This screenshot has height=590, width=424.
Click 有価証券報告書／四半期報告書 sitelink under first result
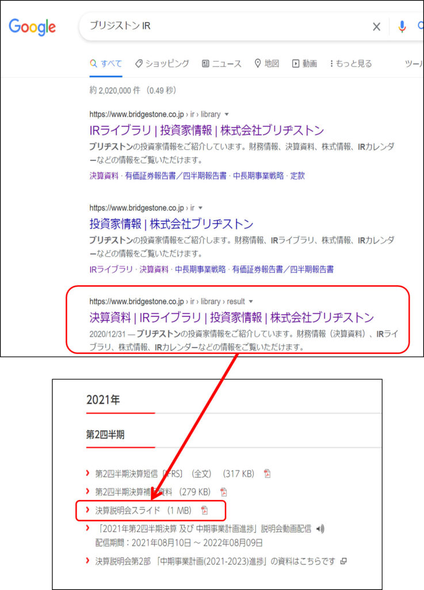point(176,176)
